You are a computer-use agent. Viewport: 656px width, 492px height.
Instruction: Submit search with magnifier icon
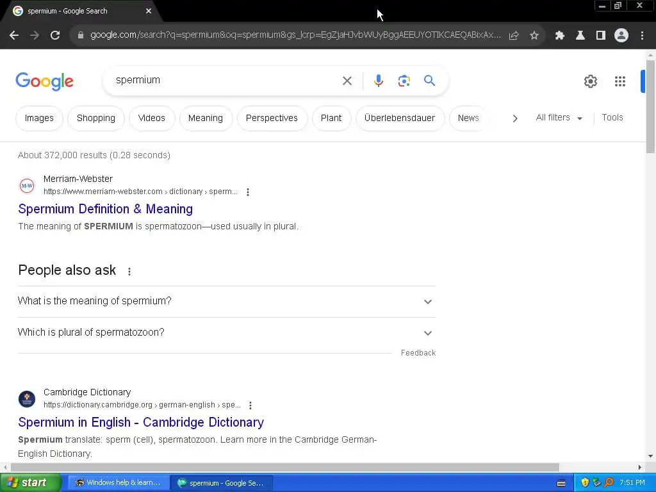[x=430, y=80]
